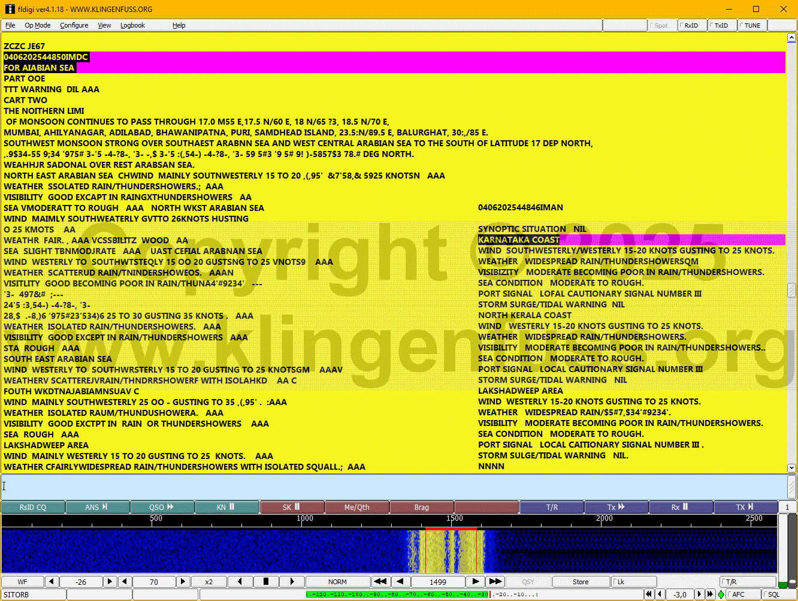This screenshot has height=601, width=798.
Task: Open the Op Mode menu
Action: point(37,26)
